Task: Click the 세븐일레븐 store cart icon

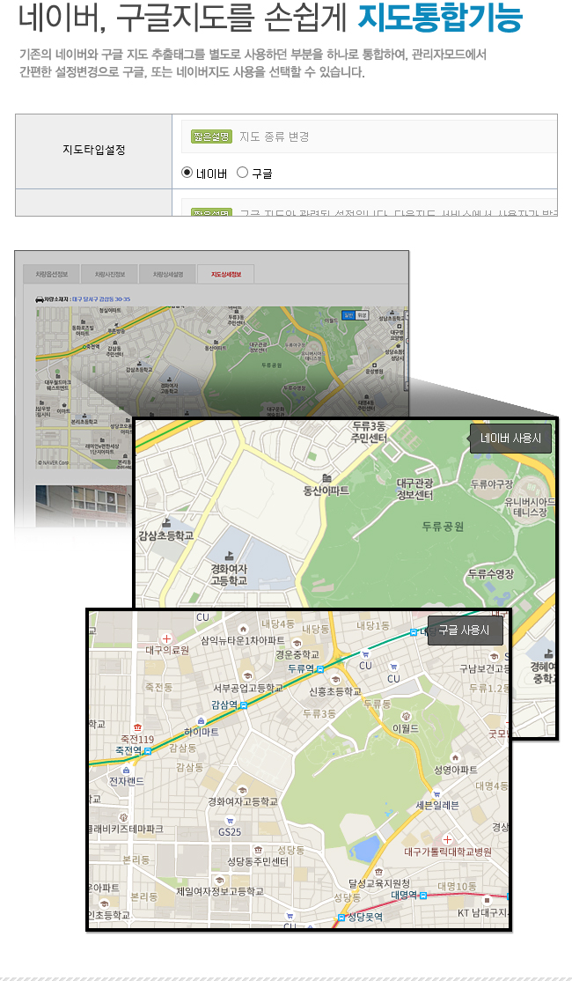Action: pos(437,794)
